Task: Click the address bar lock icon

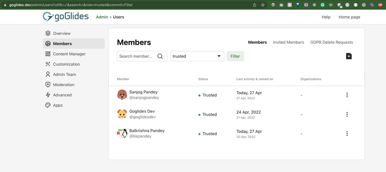Action: [x=5, y=5]
